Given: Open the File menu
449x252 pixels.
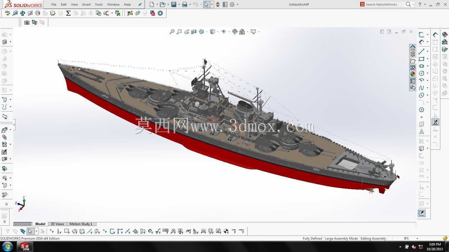Looking at the screenshot, I should point(54,4).
